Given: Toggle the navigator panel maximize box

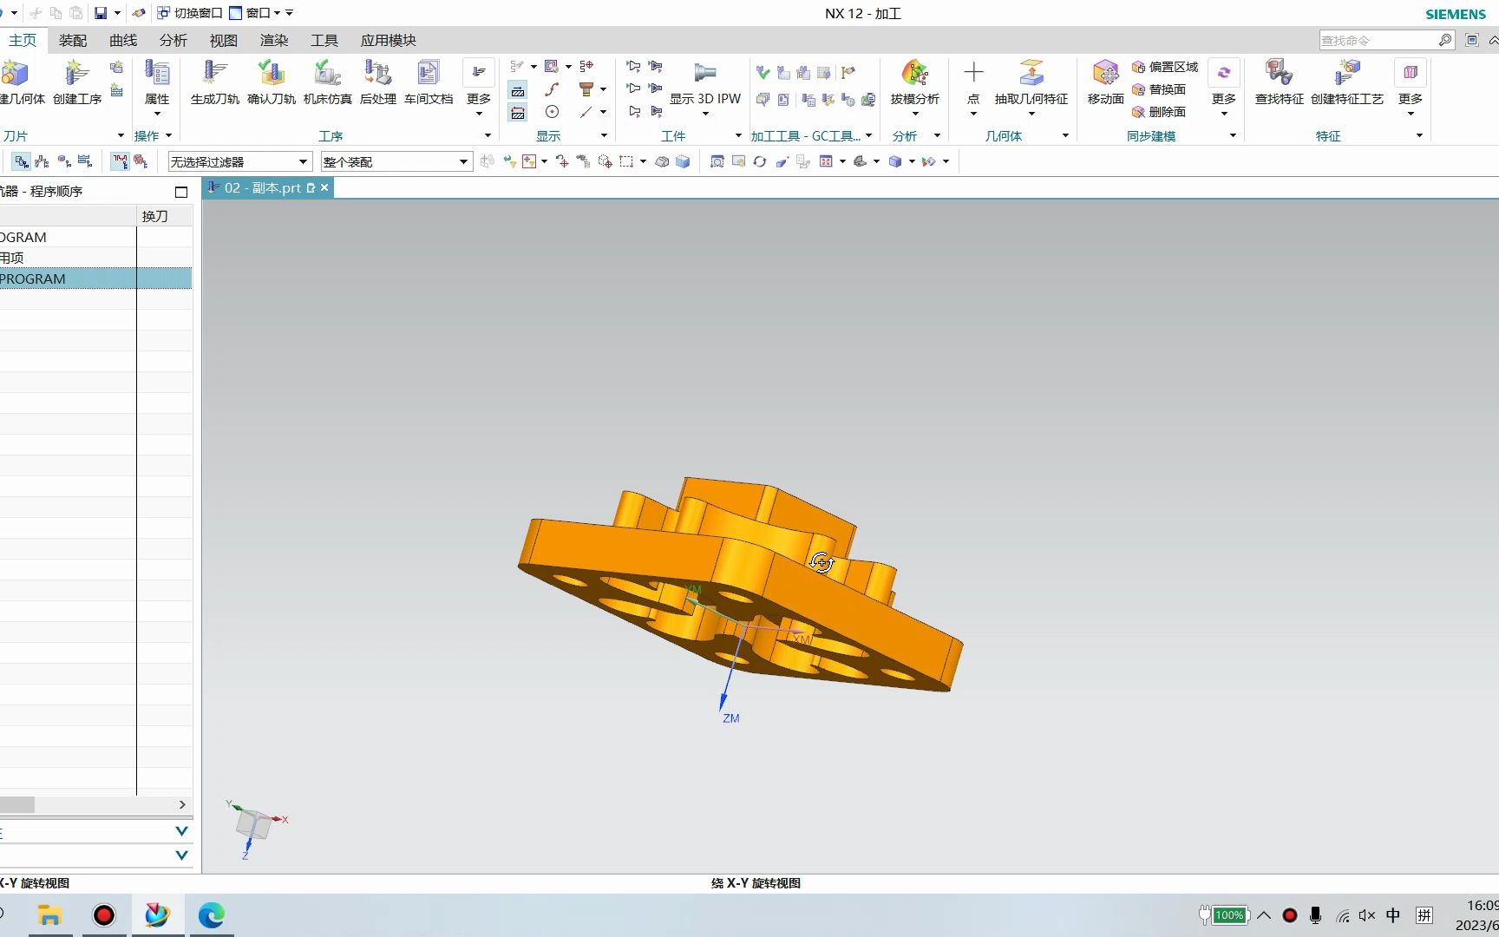Looking at the screenshot, I should [181, 192].
